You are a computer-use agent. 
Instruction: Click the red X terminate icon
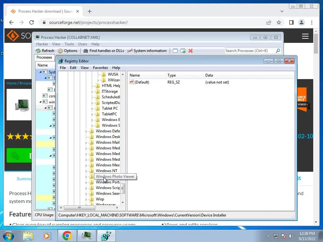[x=190, y=51]
